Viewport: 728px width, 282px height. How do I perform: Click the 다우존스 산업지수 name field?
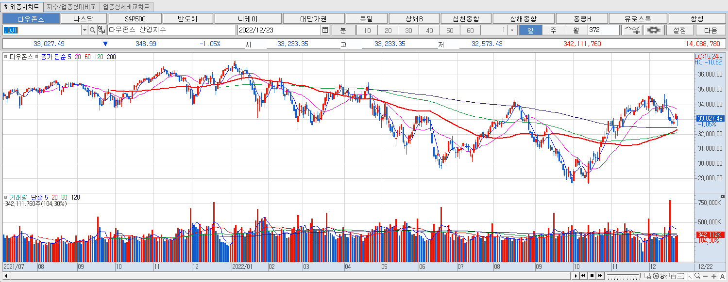[171, 30]
